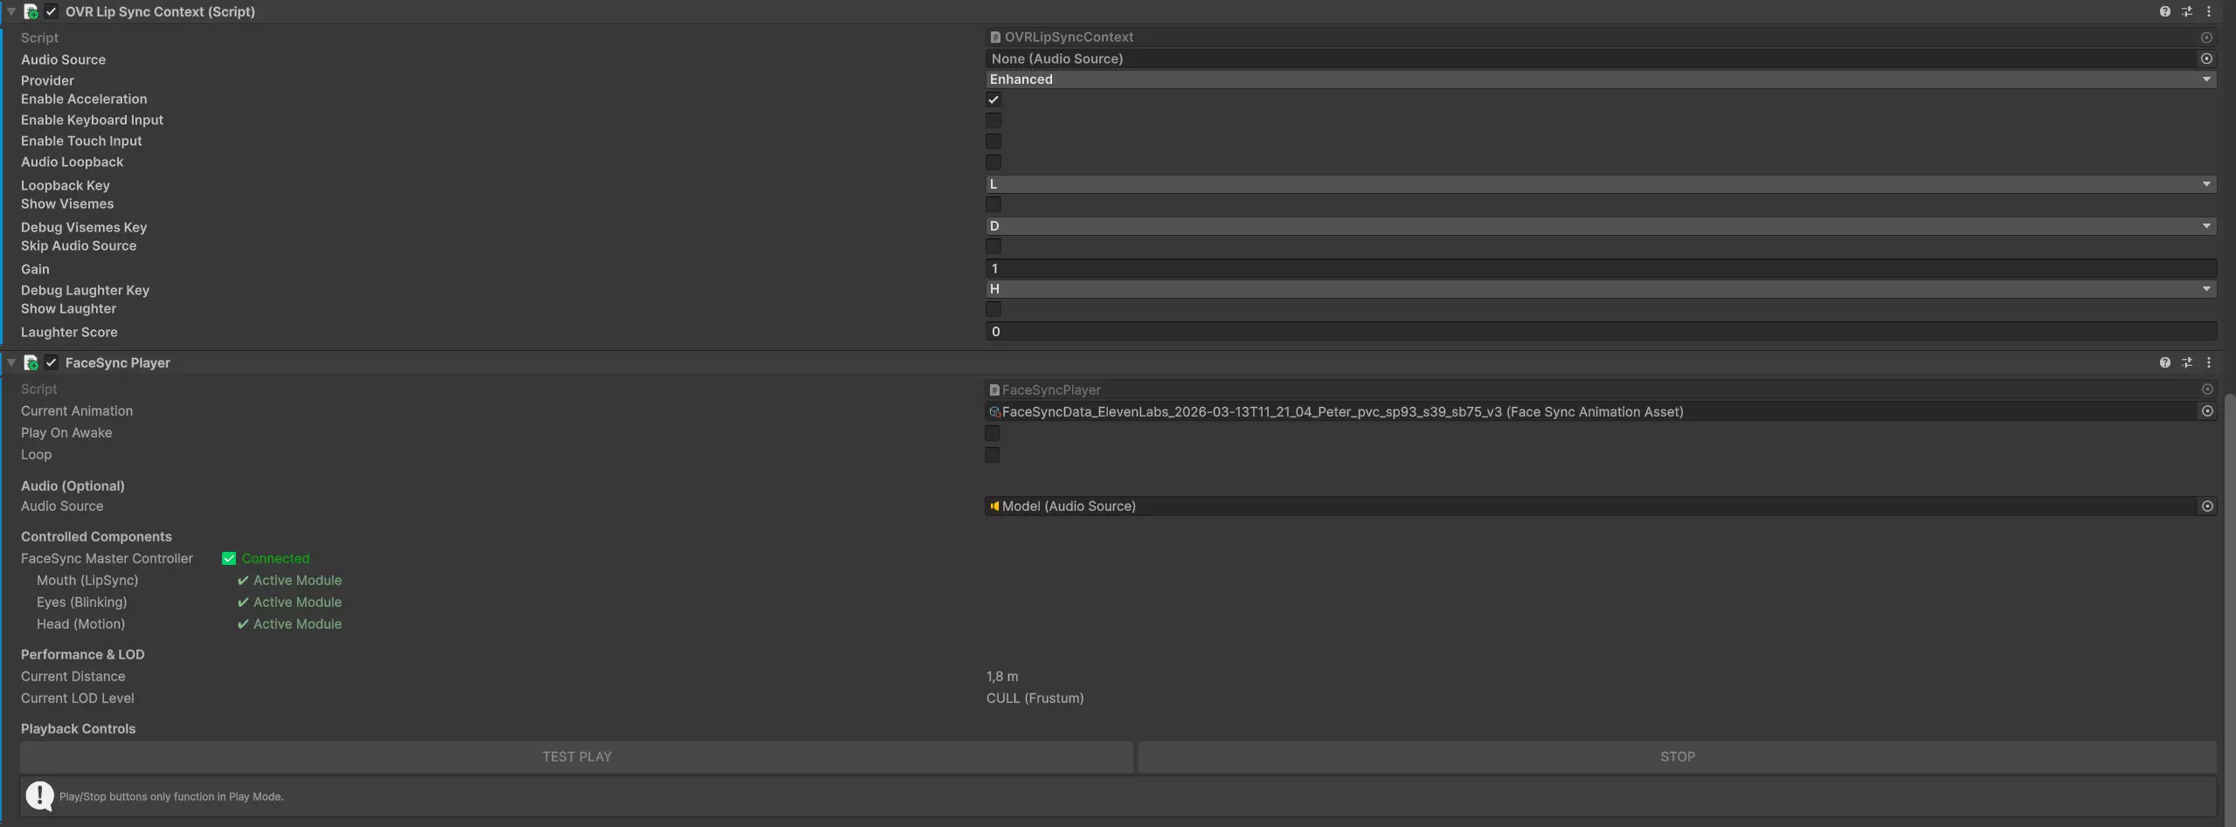2236x827 pixels.
Task: Click Eyes (Blinking) active module checkmark
Action: pos(243,602)
